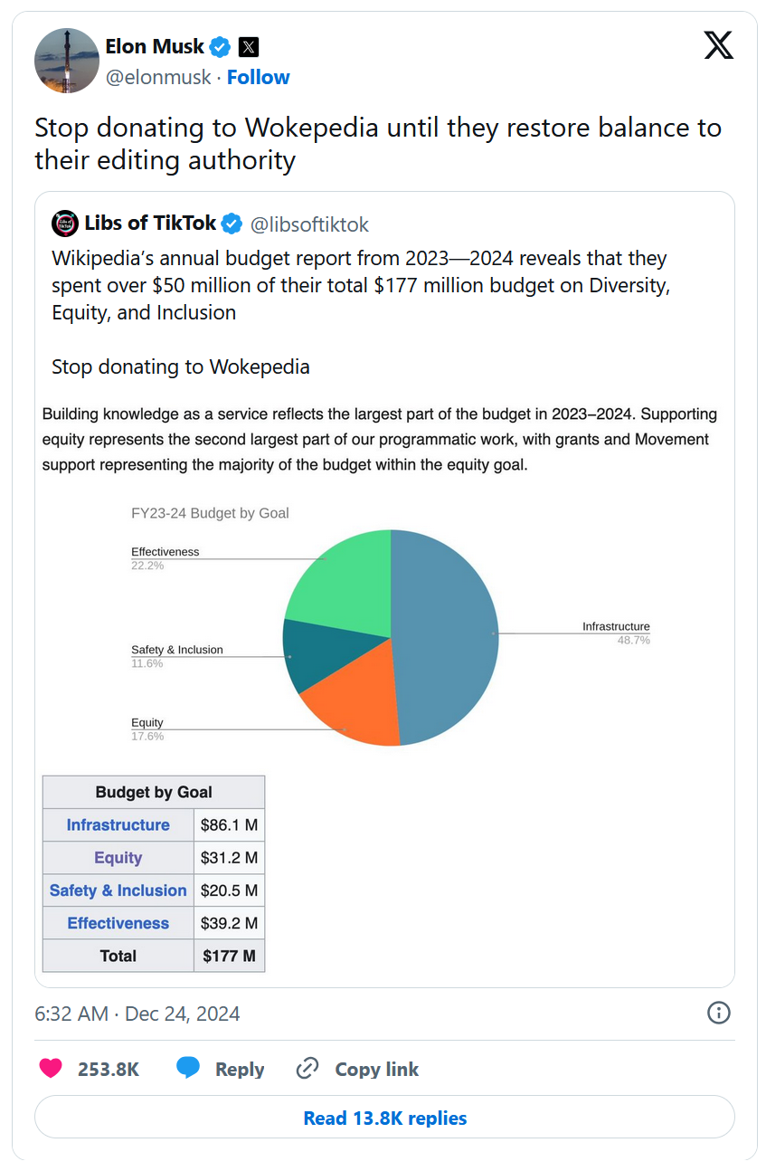Open the @elonmusk handle text
This screenshot has height=1171, width=766.
(158, 77)
